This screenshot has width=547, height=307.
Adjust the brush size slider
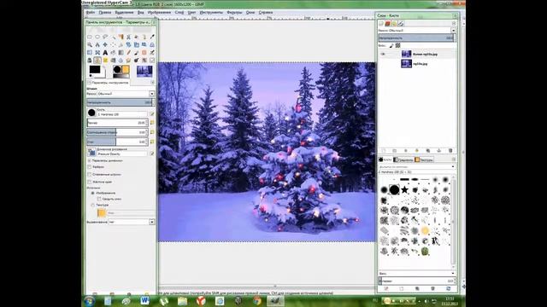118,123
